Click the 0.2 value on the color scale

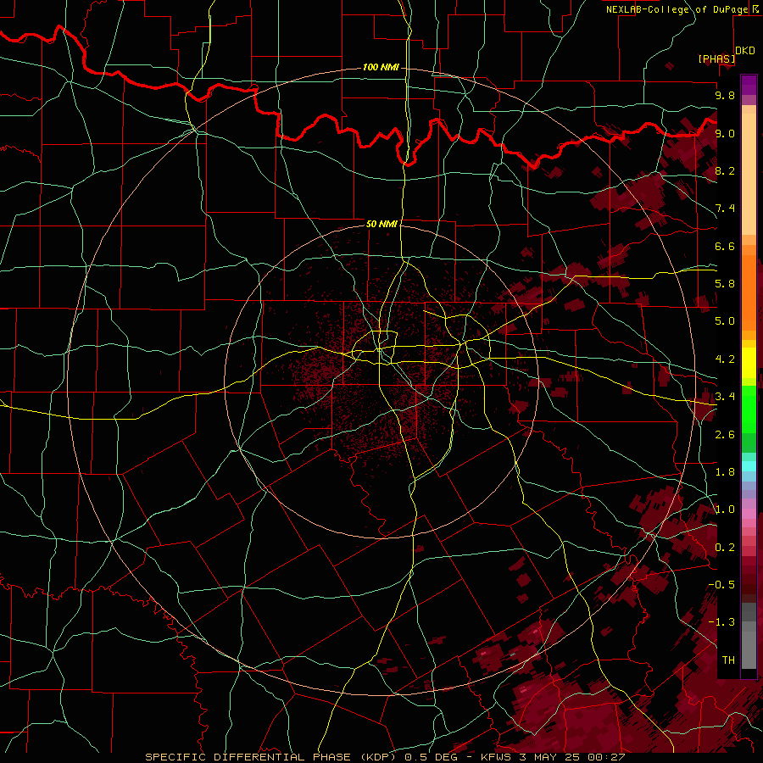coord(725,548)
